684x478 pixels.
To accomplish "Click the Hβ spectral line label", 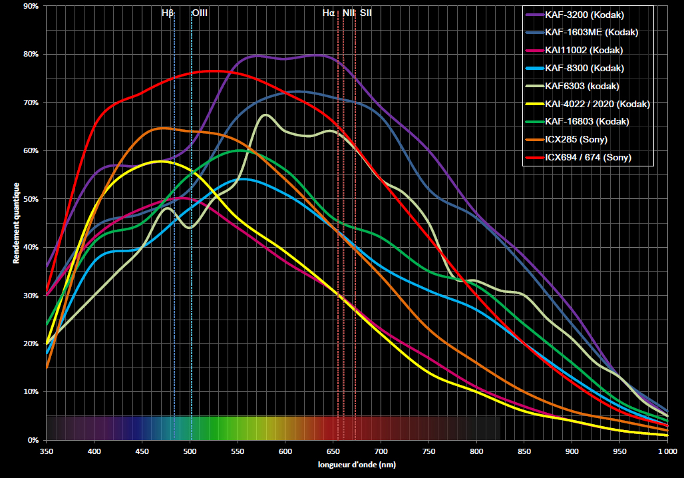I will tap(168, 13).
